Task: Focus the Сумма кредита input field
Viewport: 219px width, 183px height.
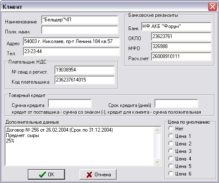Action: (70, 104)
